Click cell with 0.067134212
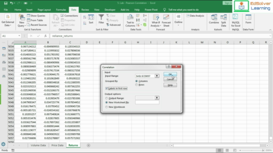This screenshot has width=273, height=153. [26, 46]
